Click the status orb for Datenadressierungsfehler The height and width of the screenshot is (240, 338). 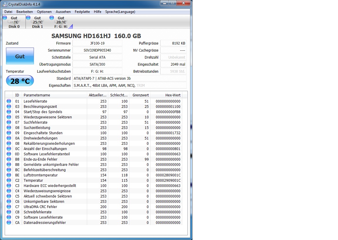(x=9, y=222)
